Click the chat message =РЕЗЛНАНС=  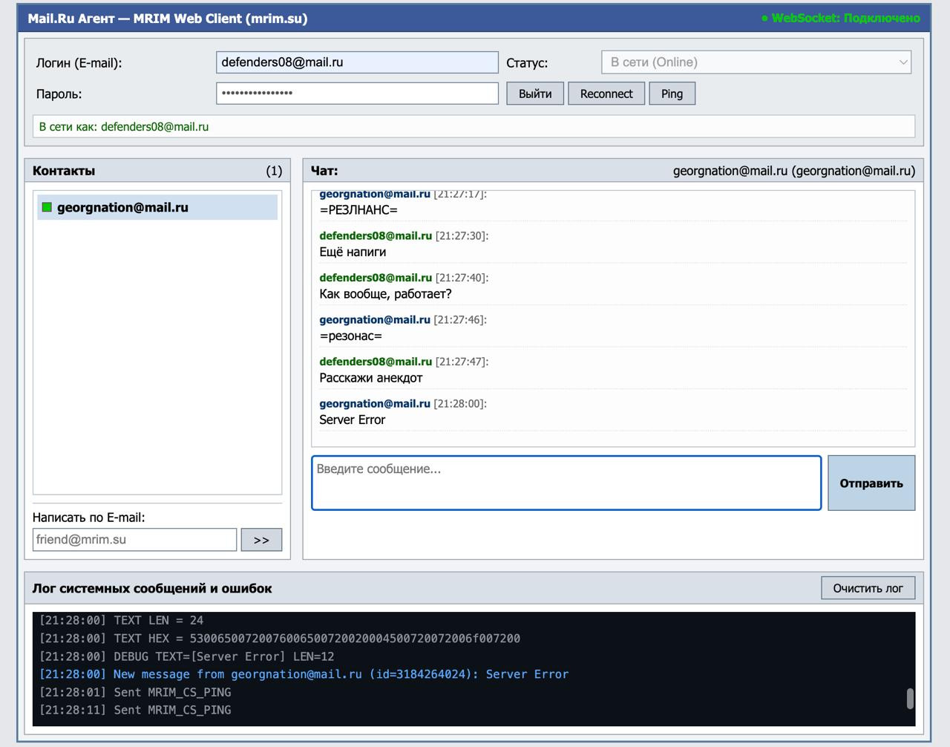(x=358, y=210)
